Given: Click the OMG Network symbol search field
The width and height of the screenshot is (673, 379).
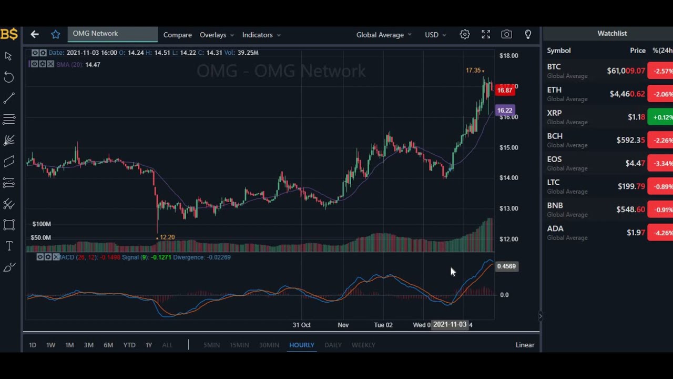Looking at the screenshot, I should 113,34.
